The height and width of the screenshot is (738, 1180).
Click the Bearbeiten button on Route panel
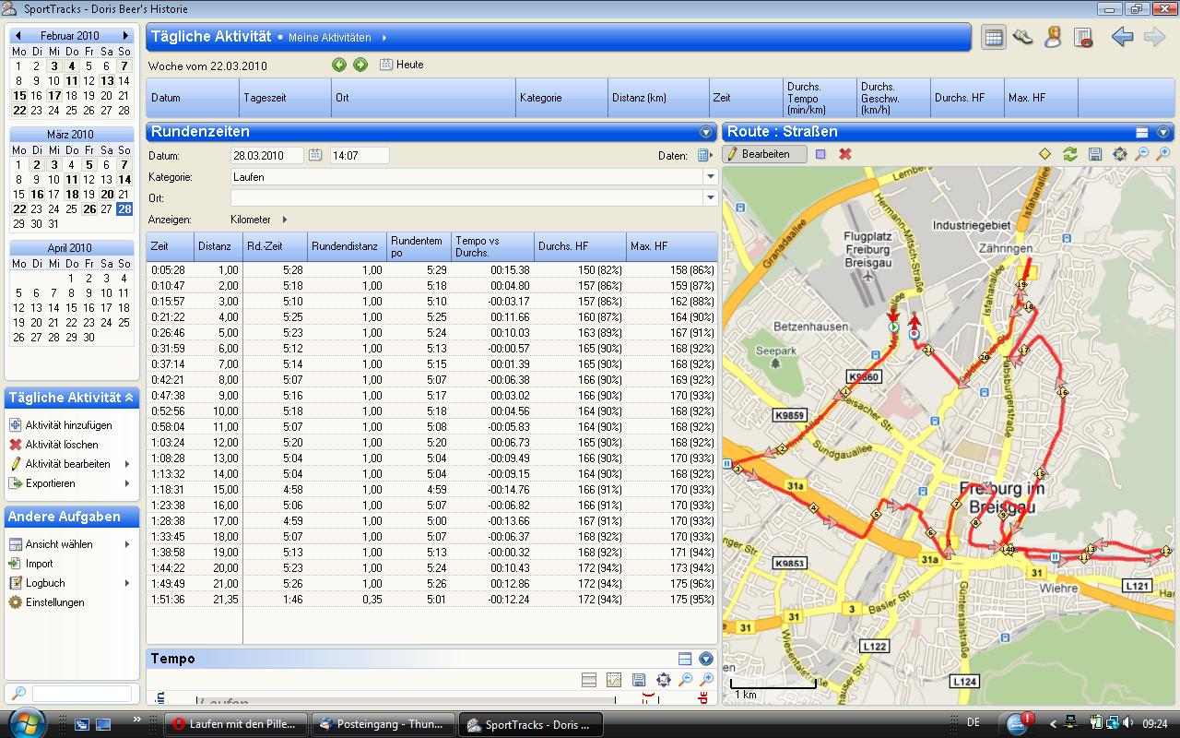764,154
